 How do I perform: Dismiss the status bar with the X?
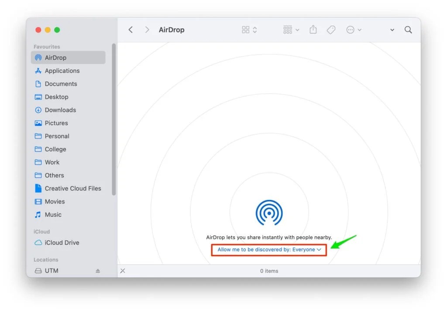click(x=123, y=271)
